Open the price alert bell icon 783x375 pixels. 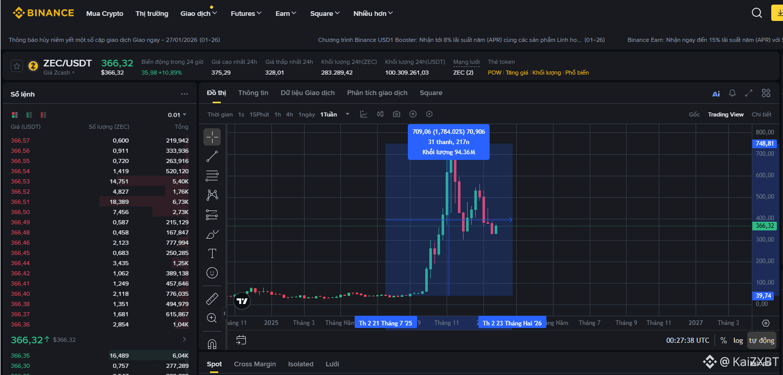(732, 93)
